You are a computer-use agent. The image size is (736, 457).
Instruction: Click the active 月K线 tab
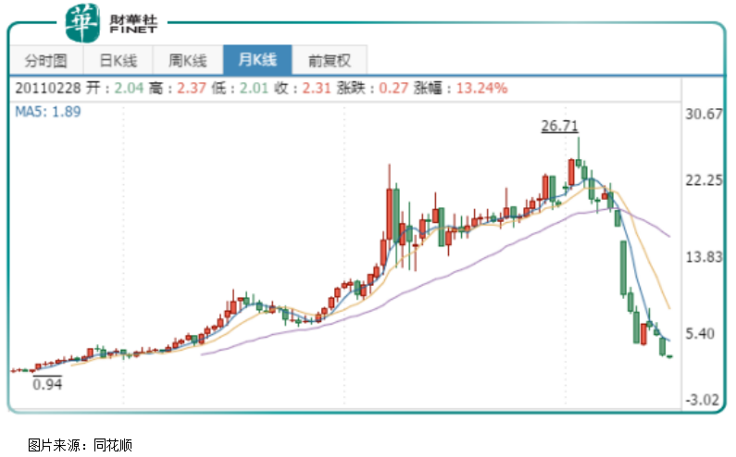pos(257,61)
